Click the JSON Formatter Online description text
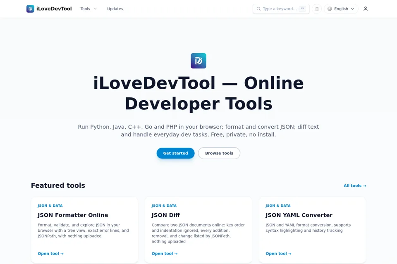The image size is (397, 264). [x=83, y=231]
